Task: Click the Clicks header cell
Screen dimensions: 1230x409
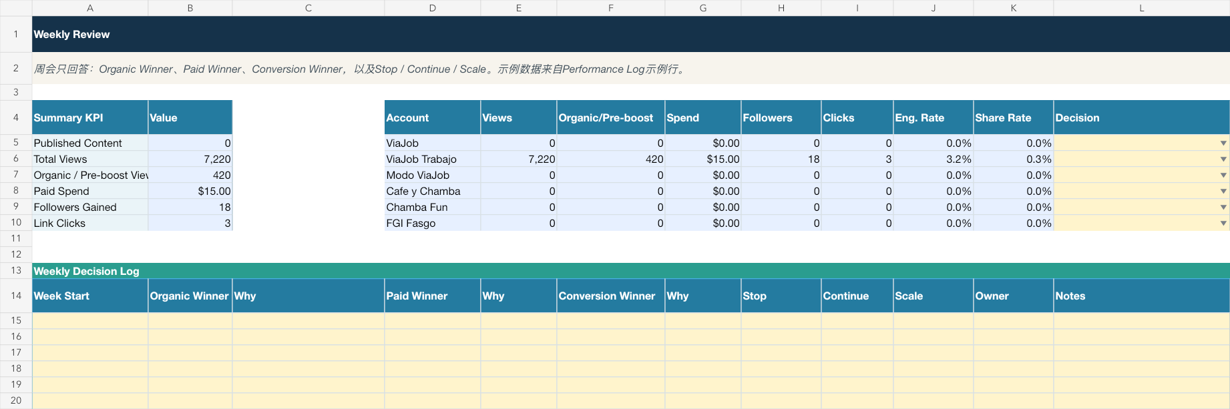Action: pyautogui.click(x=857, y=117)
